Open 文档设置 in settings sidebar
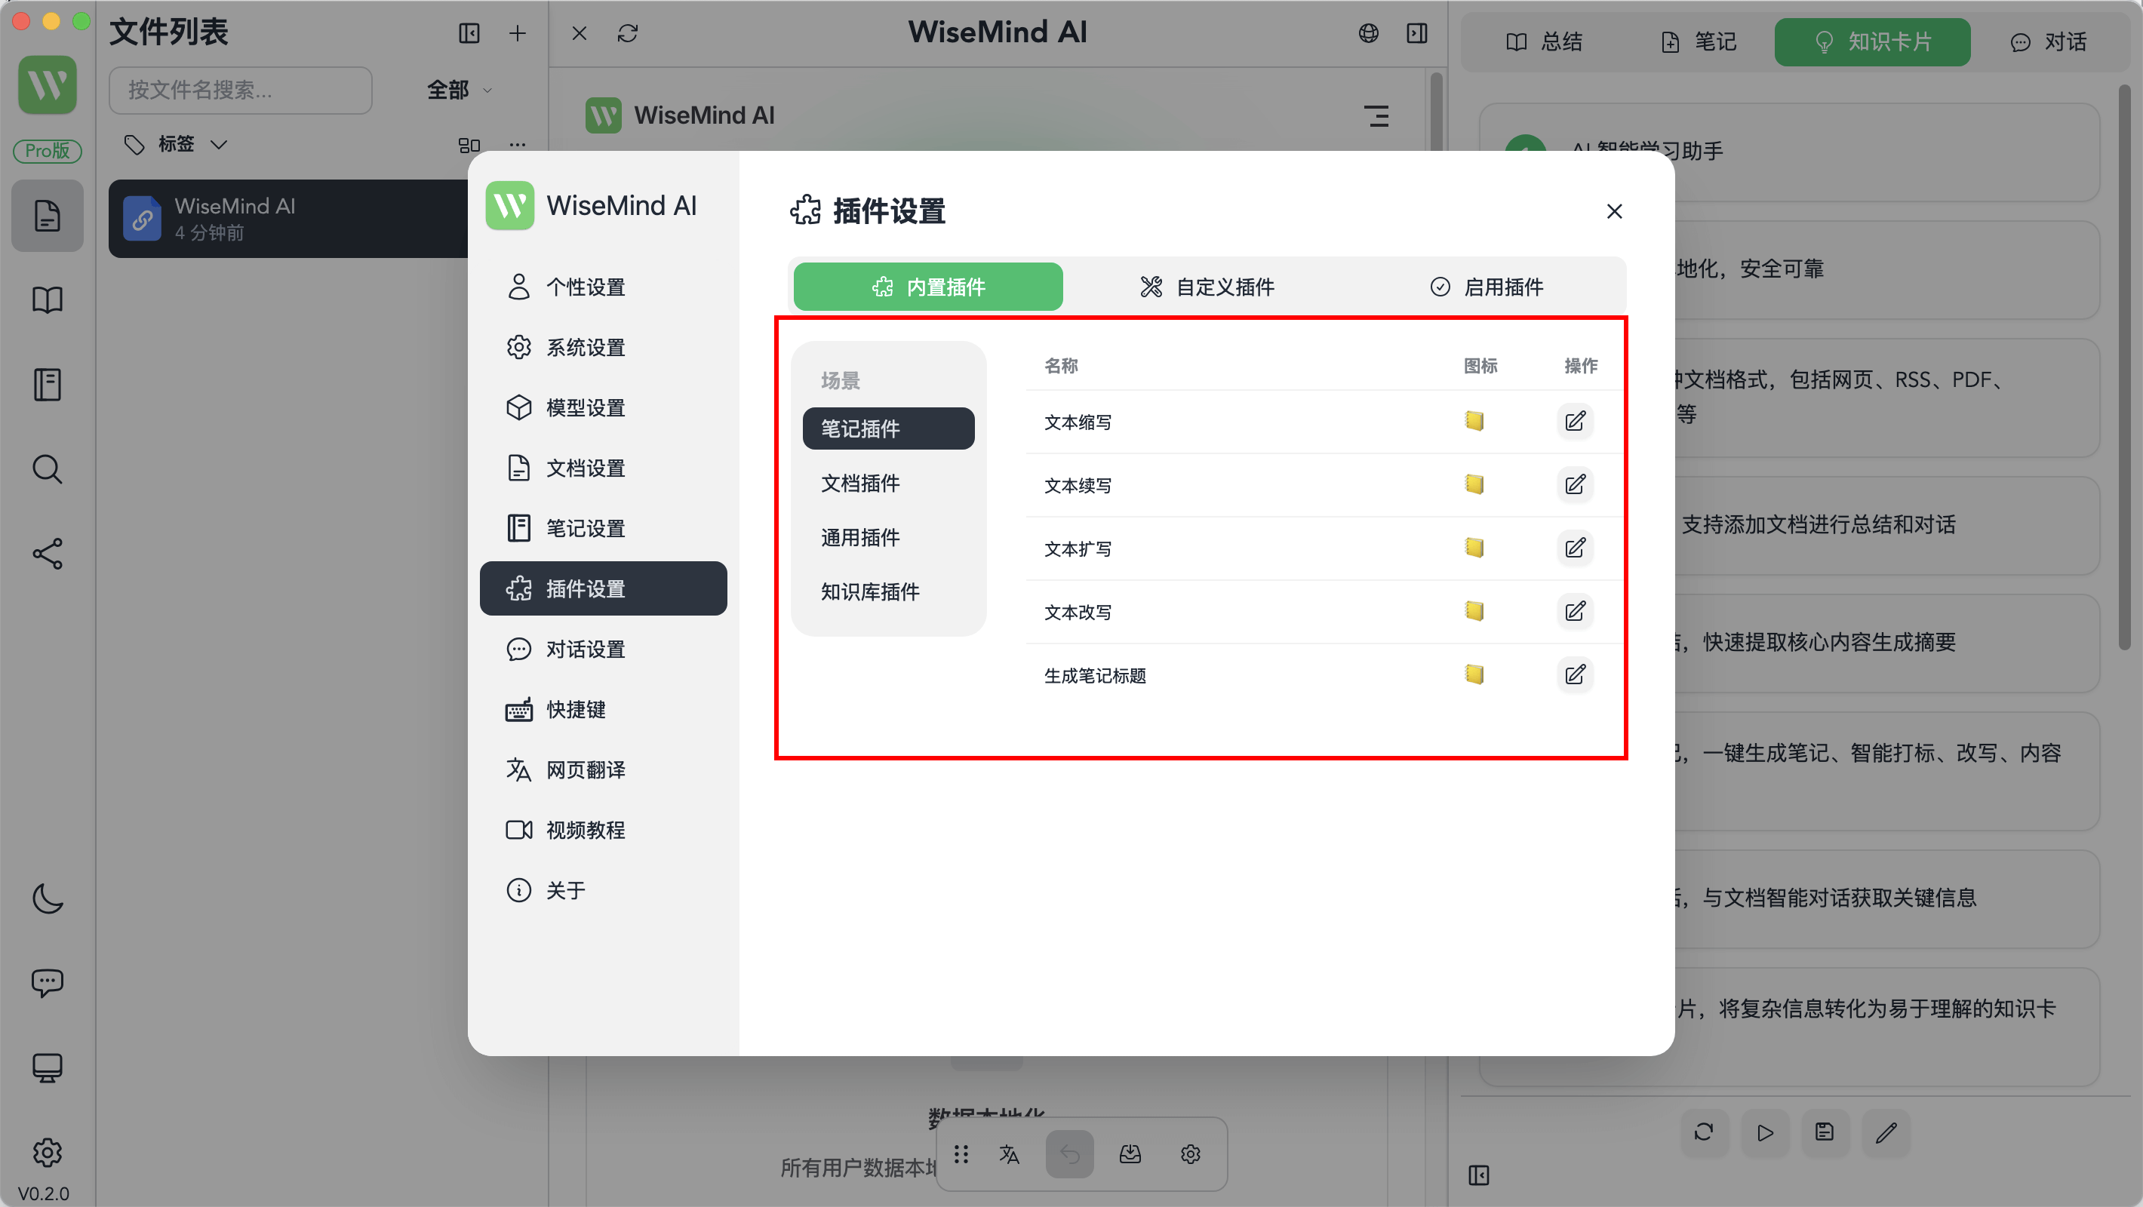Image resolution: width=2143 pixels, height=1207 pixels. tap(603, 468)
